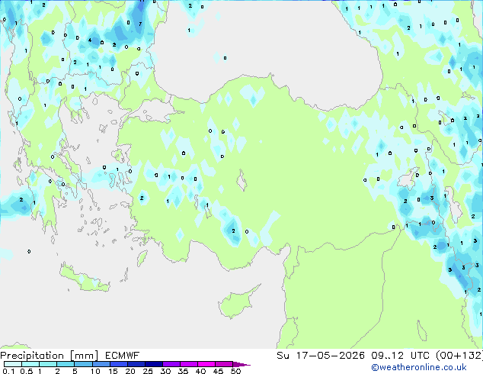Pick the legend swatch between 35 and 40
Screen dimensions: 483x374
click(x=188, y=364)
